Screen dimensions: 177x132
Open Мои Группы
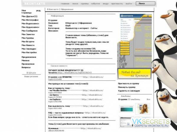pyautogui.click(x=28, y=38)
